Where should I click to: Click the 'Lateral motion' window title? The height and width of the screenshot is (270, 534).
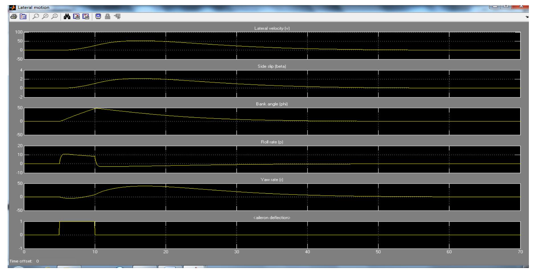34,8
